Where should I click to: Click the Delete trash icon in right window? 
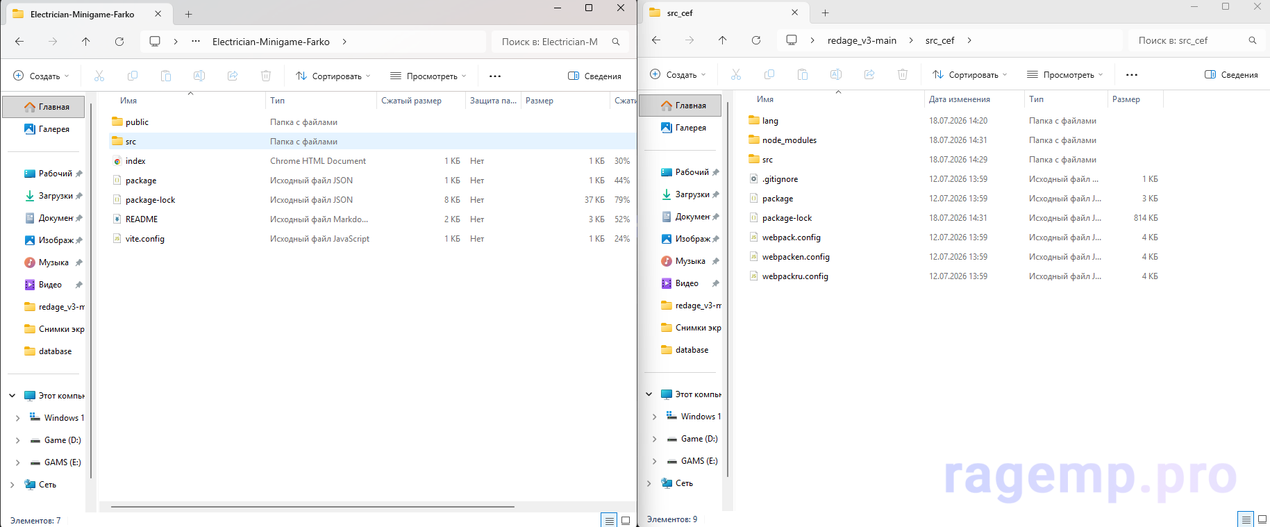coord(902,74)
